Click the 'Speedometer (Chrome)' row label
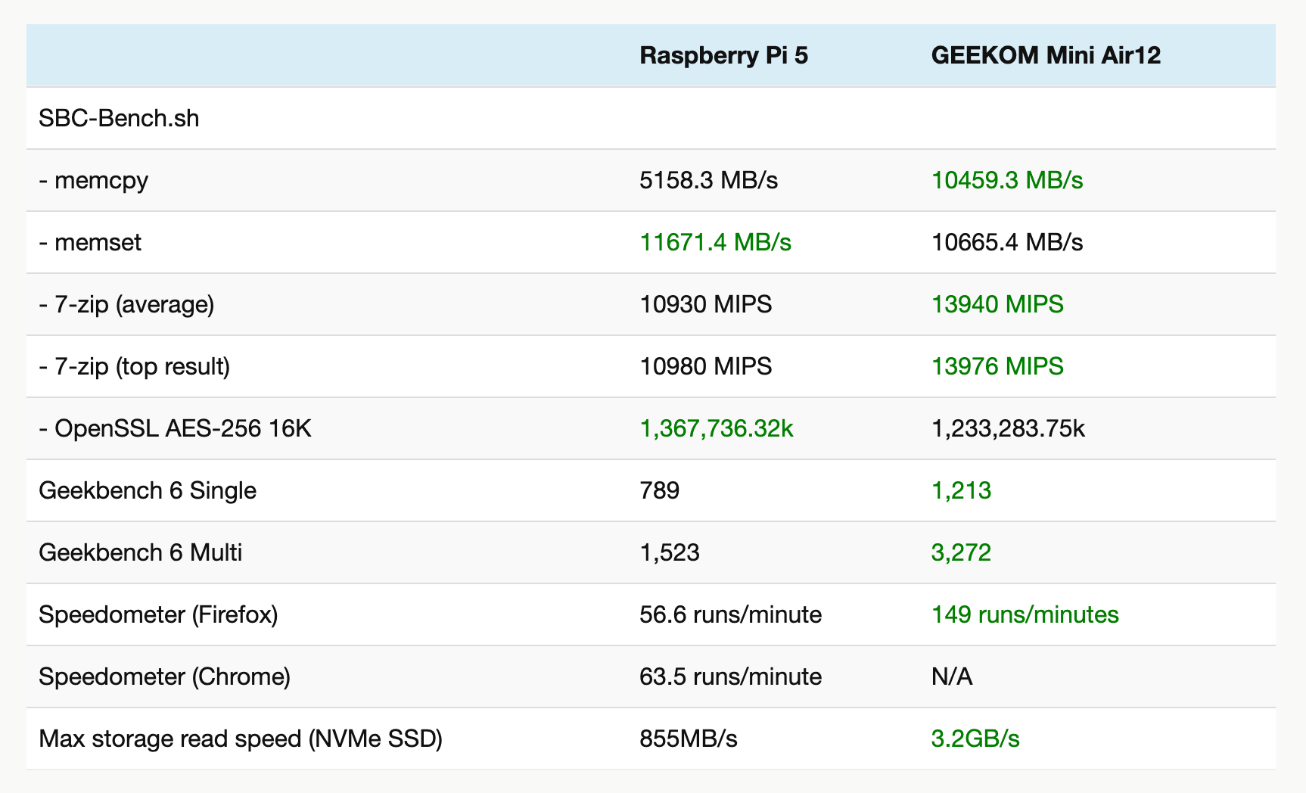 tap(164, 676)
